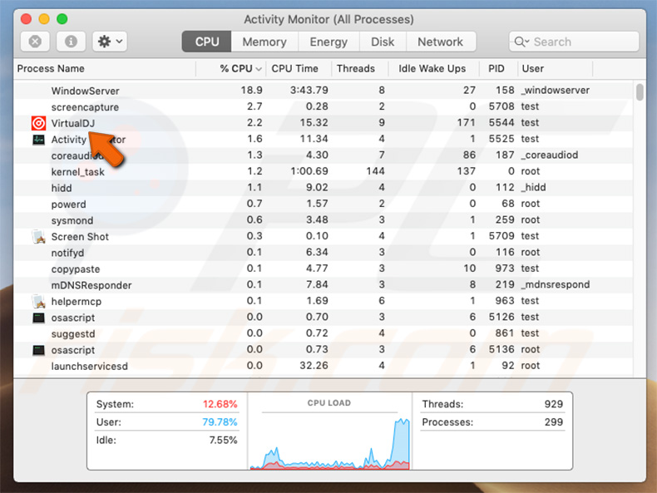The image size is (657, 493).
Task: Switch to the Network tab
Action: (x=441, y=42)
